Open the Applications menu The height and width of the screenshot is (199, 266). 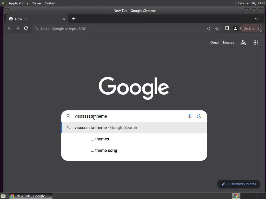click(x=18, y=3)
